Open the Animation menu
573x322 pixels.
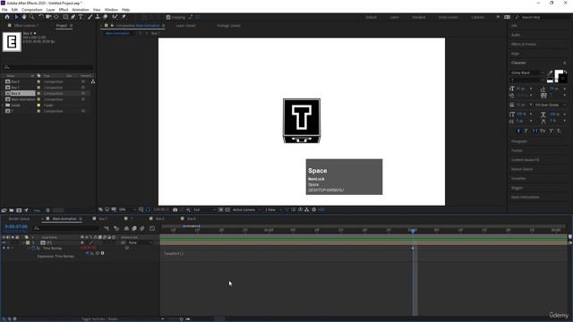tap(81, 10)
